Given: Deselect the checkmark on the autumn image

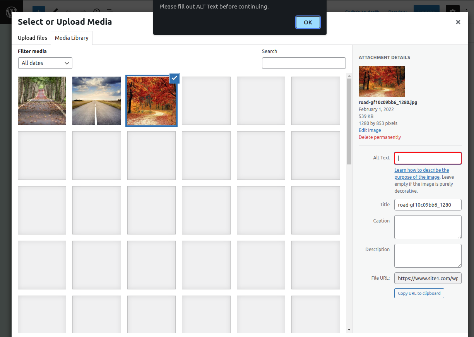Looking at the screenshot, I should [175, 78].
